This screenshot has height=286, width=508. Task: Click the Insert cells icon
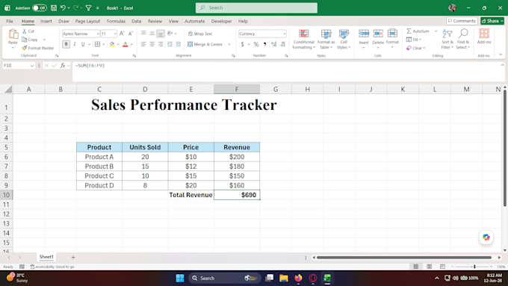[364, 34]
